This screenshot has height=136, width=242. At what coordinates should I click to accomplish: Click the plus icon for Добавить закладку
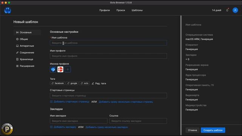[51, 127]
